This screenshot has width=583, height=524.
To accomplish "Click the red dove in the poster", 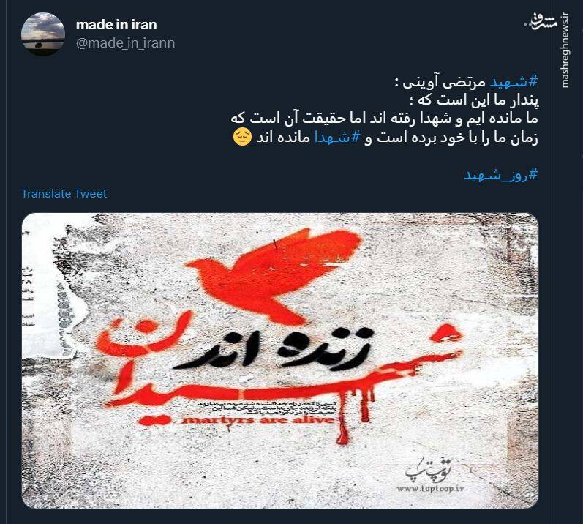I will [274, 274].
